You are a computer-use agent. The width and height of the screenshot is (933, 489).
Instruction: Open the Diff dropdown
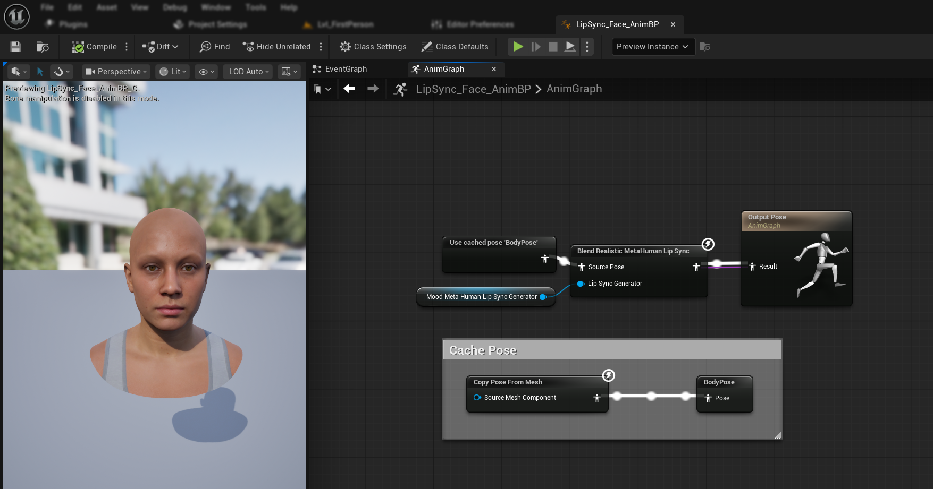tap(161, 47)
